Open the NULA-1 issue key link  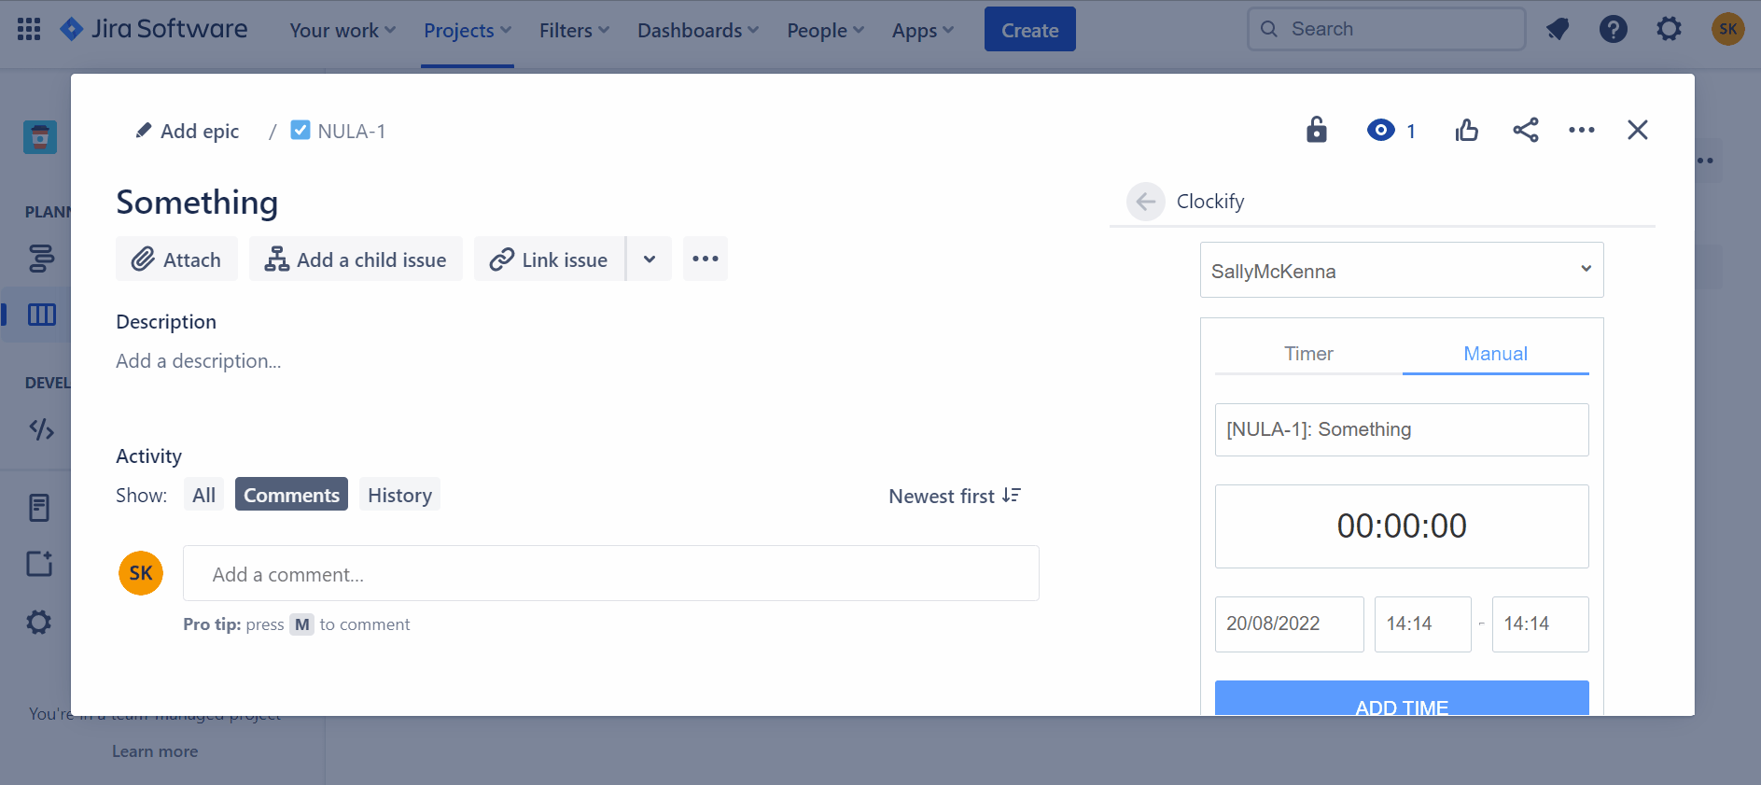(351, 131)
